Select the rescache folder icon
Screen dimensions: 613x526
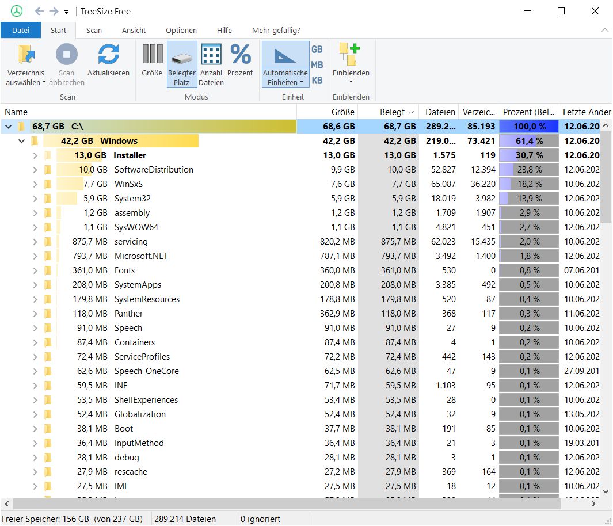point(48,472)
